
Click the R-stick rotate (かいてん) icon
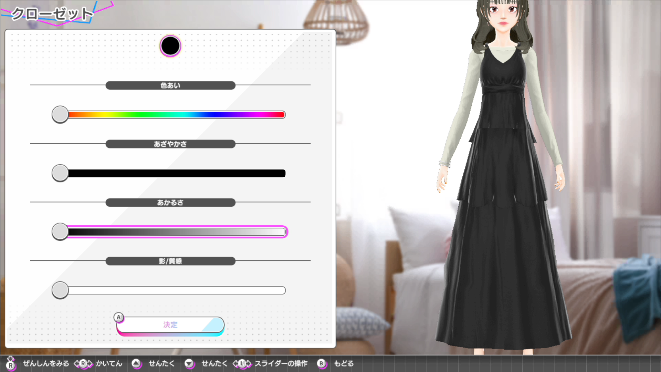pos(83,364)
